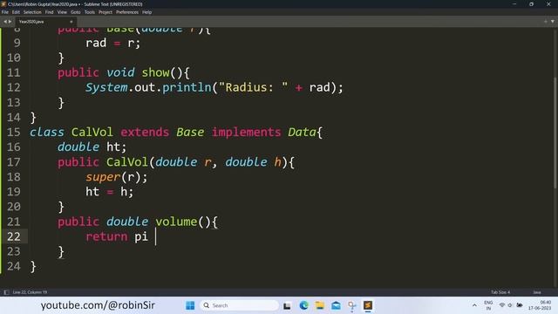Open the Preferences menu
This screenshot has height=314, width=558.
127,12
